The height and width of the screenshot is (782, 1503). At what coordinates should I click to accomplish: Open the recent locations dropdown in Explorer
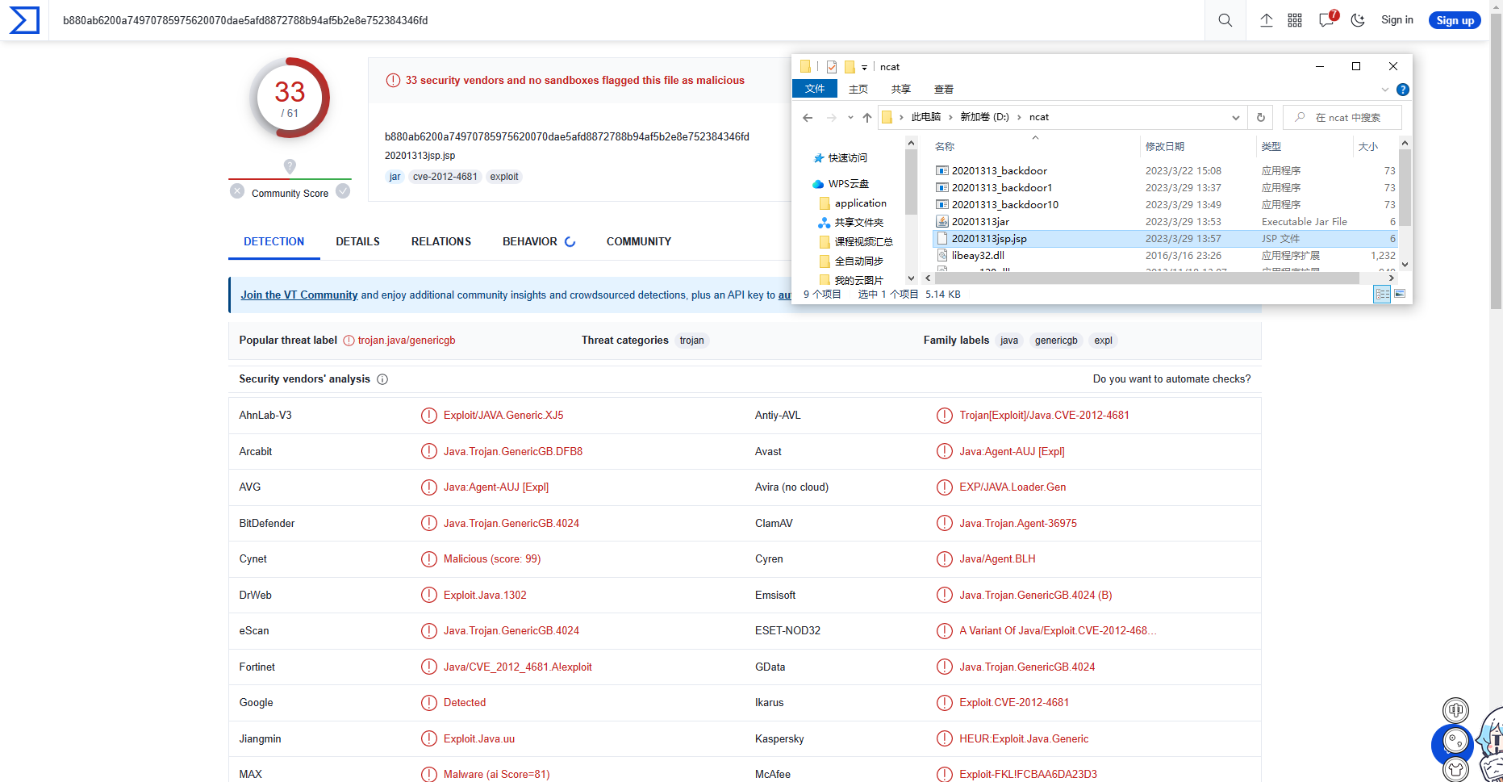(x=850, y=118)
